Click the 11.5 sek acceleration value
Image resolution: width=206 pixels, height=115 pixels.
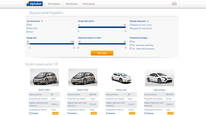point(131,110)
